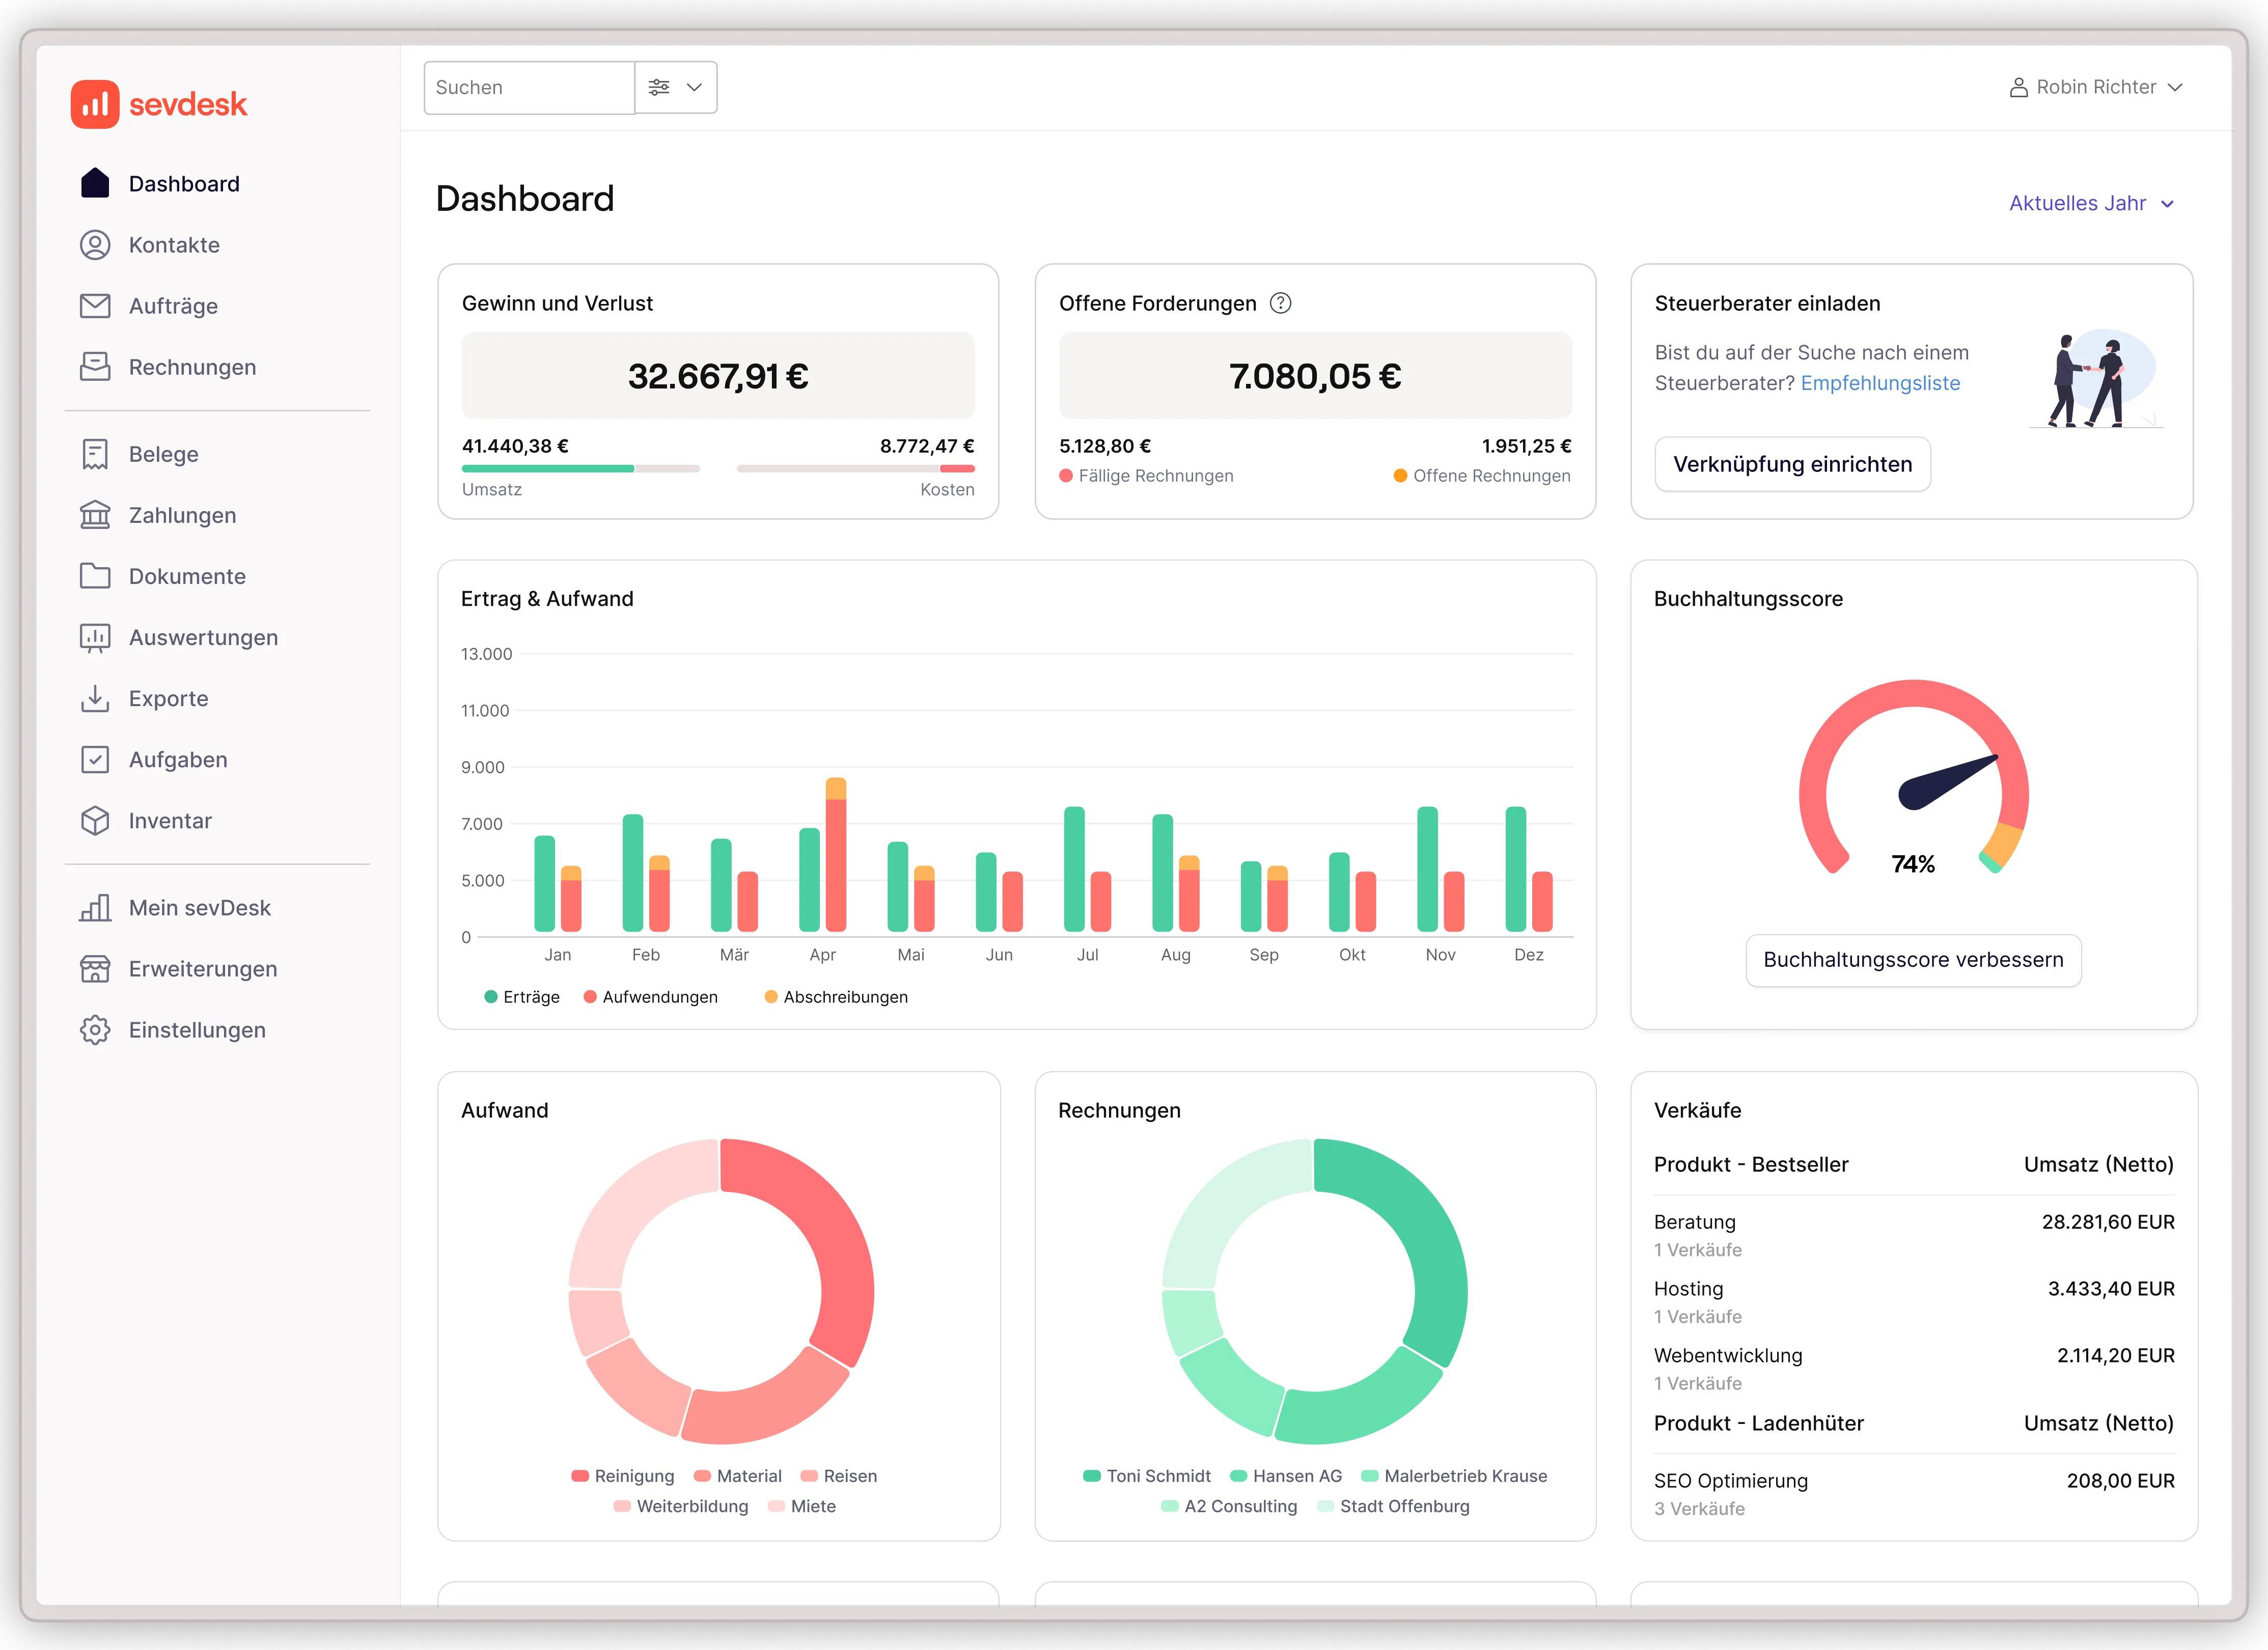
Task: Click the Verknüpfung einrichten button
Action: (1792, 464)
